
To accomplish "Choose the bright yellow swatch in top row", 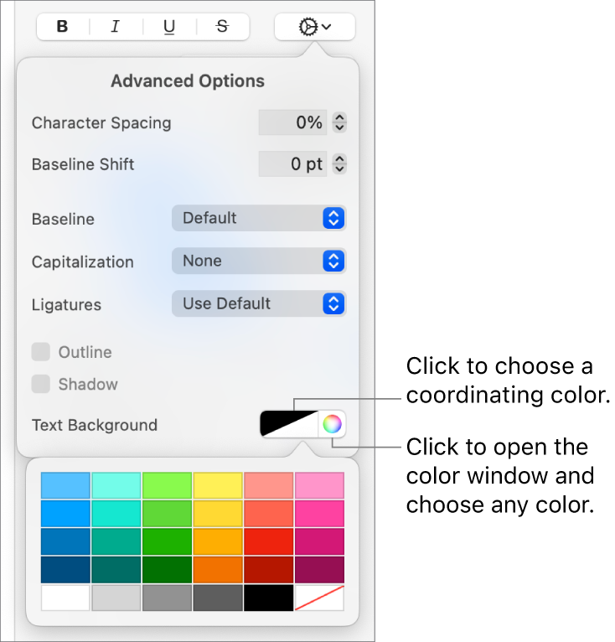I will (x=218, y=485).
